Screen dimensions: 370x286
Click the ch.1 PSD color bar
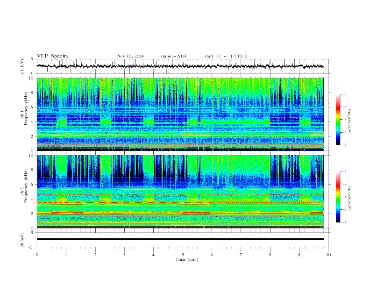pyautogui.click(x=338, y=120)
